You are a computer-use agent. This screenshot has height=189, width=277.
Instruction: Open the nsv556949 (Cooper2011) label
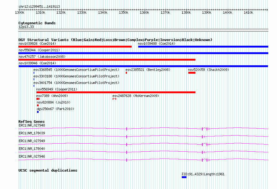tap(57, 89)
